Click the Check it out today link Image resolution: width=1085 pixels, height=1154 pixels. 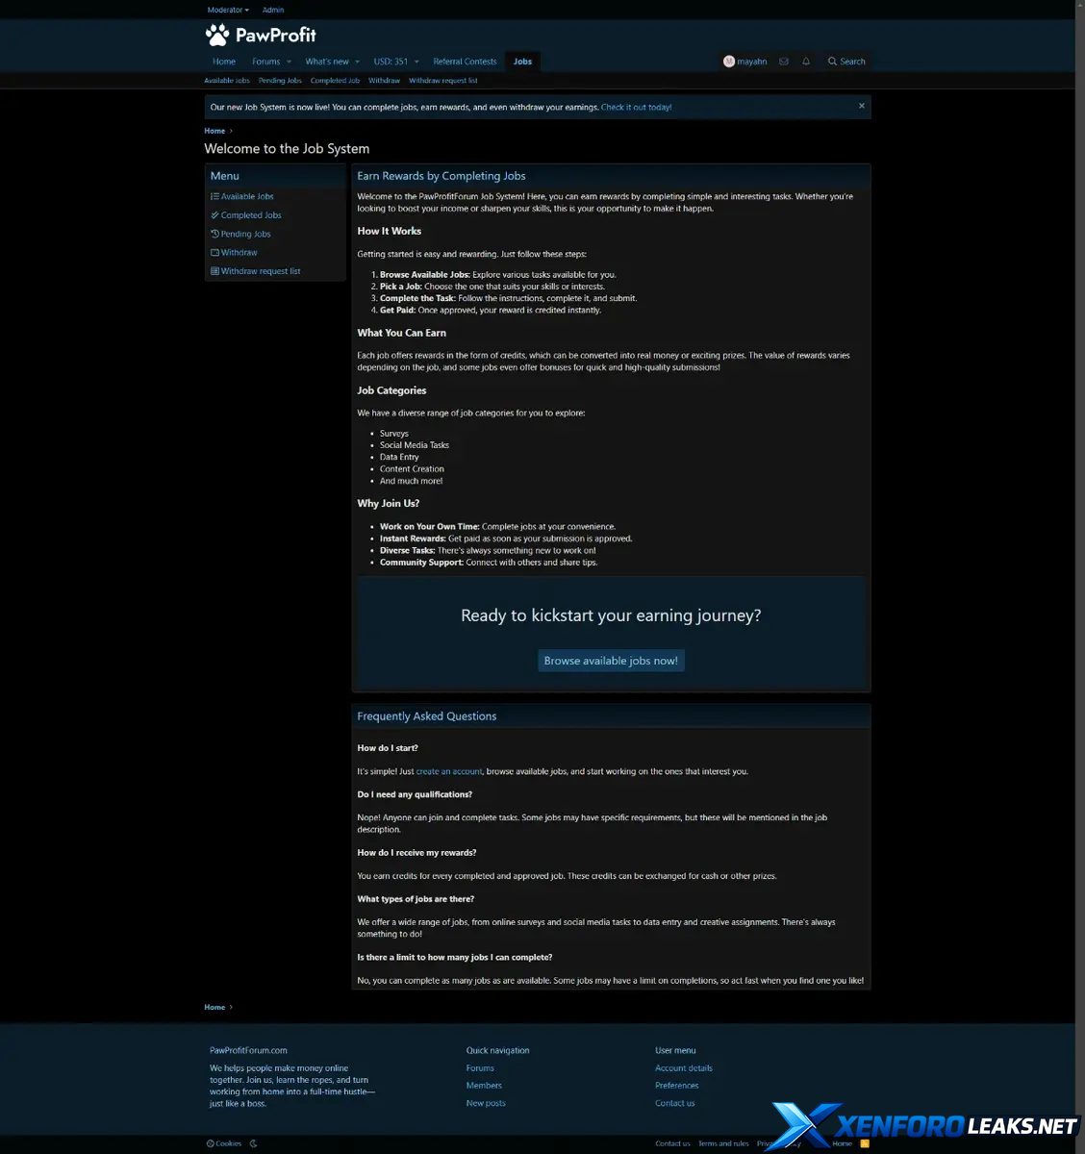point(636,108)
